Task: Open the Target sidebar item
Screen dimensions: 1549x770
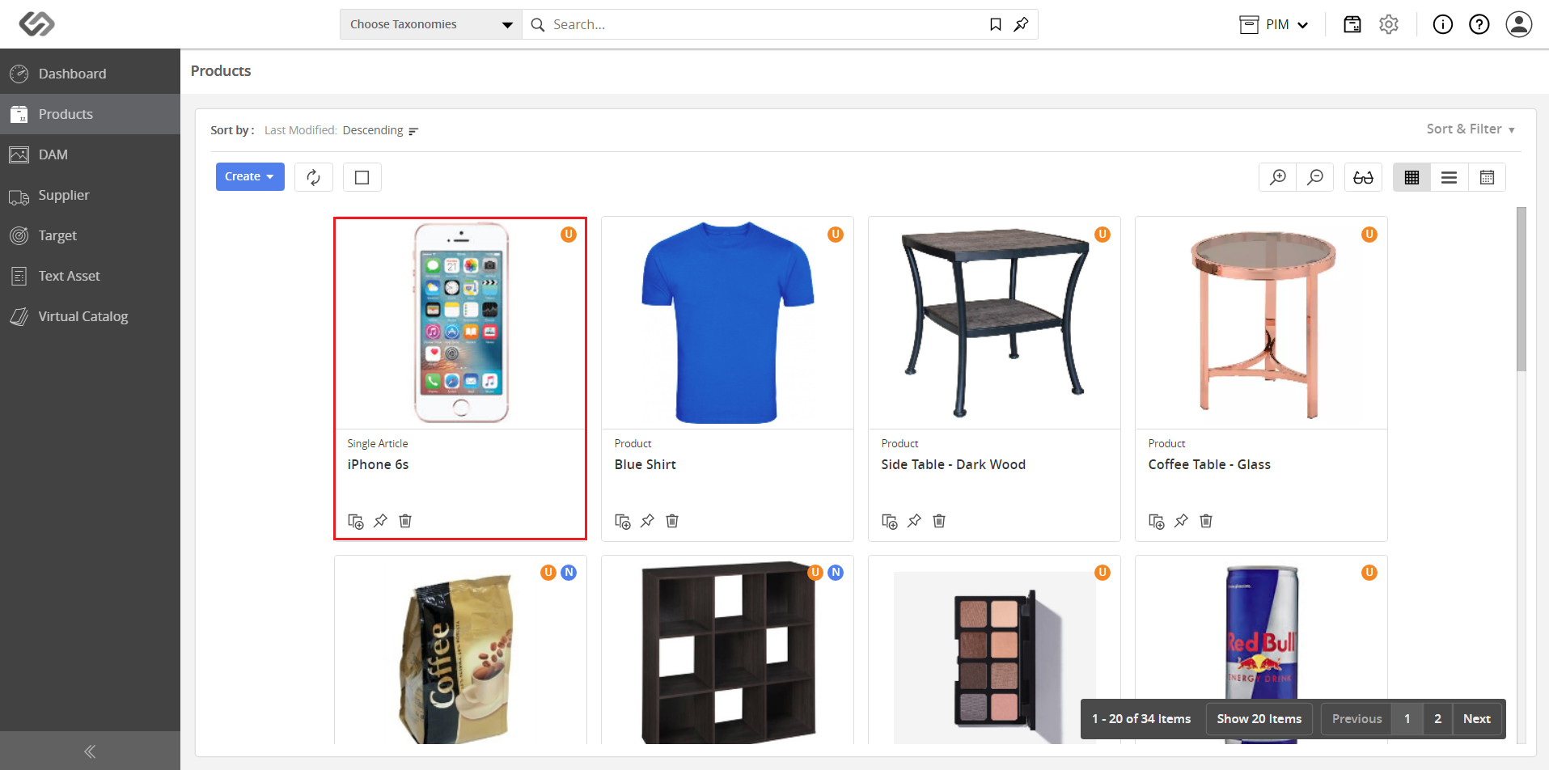Action: click(x=90, y=235)
